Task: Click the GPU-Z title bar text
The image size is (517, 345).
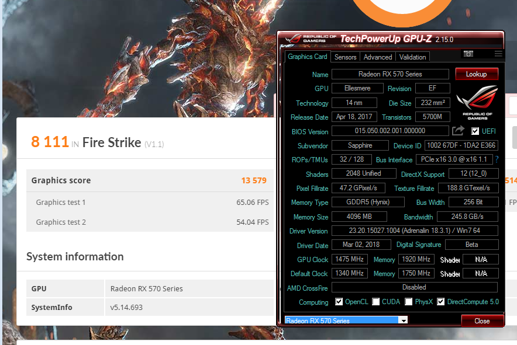Action: click(397, 39)
